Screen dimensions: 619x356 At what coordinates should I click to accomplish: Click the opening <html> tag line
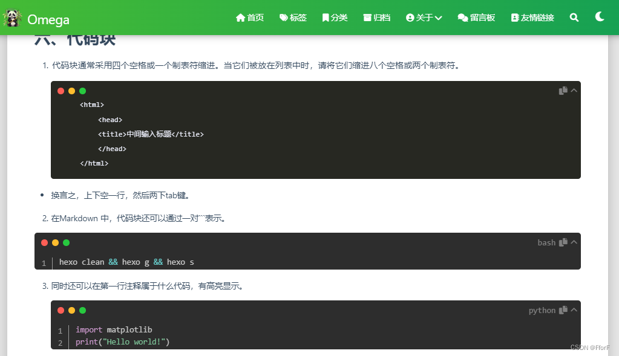point(92,105)
